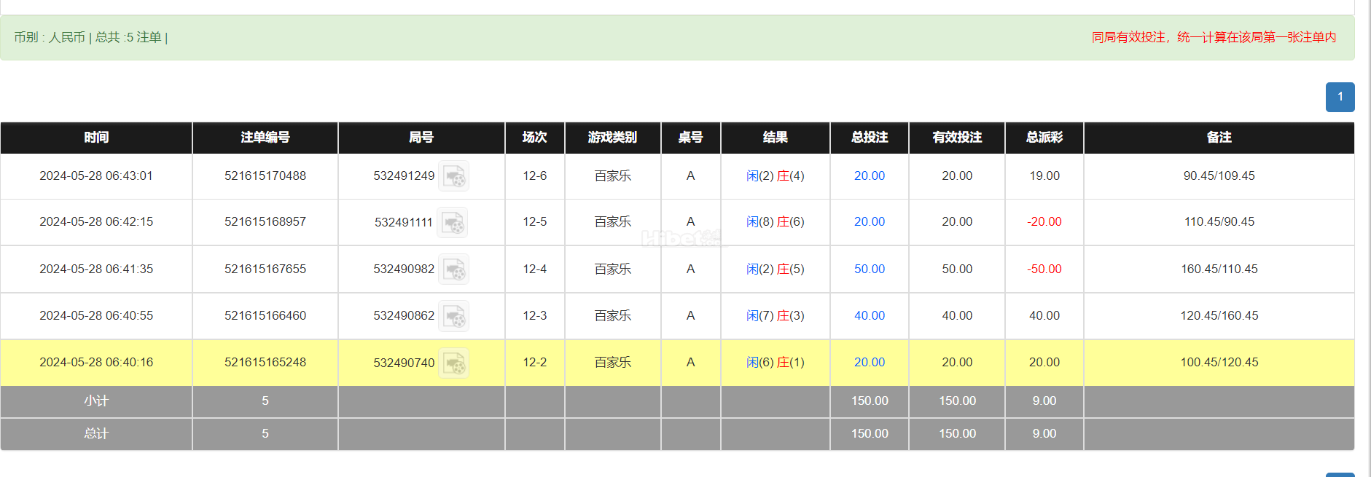This screenshot has width=1371, height=477.
Task: Open video replay icon for round 532491249
Action: [453, 176]
